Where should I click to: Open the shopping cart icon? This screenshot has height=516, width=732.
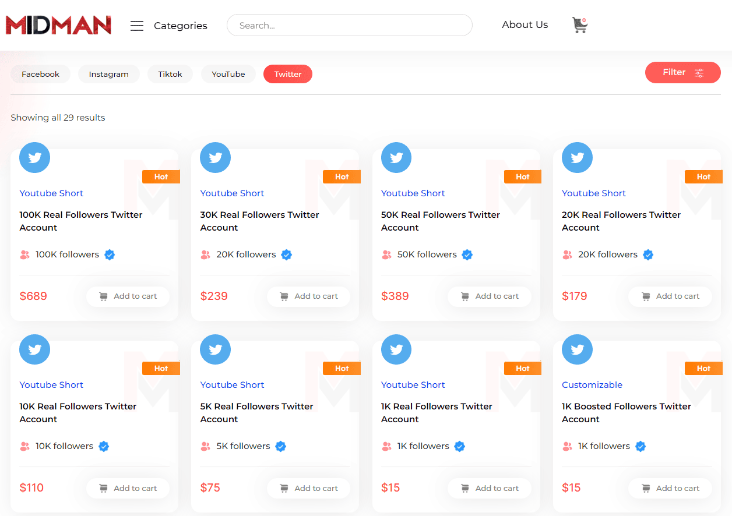579,25
